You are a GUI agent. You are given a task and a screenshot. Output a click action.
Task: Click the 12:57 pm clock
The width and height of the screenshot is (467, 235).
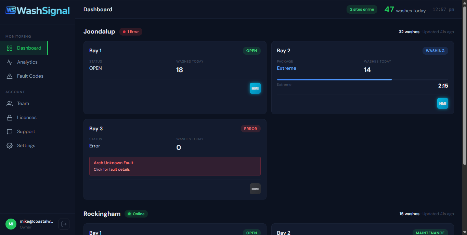(443, 10)
